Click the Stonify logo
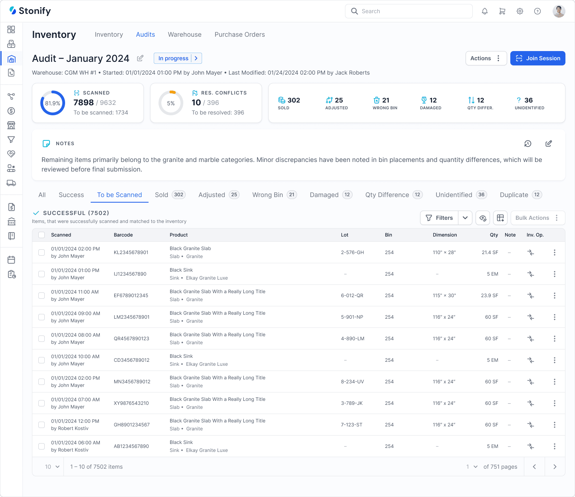 pyautogui.click(x=30, y=11)
